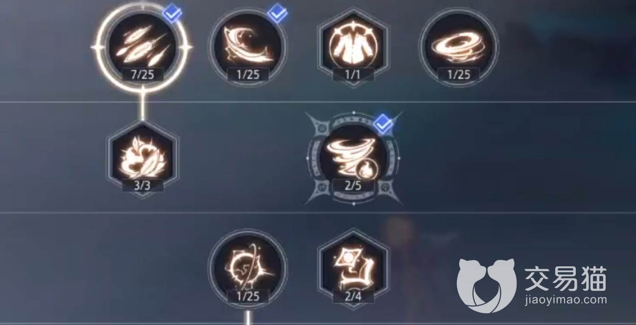Click the jiaoyimao.com watermark text
Screen dimensions: 636x325
click(x=565, y=301)
